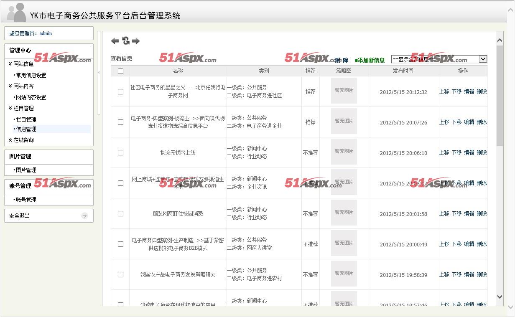Click 编辑 for 电子商务-典型案例-物流业 row
The width and height of the screenshot is (515, 317).
[469, 122]
